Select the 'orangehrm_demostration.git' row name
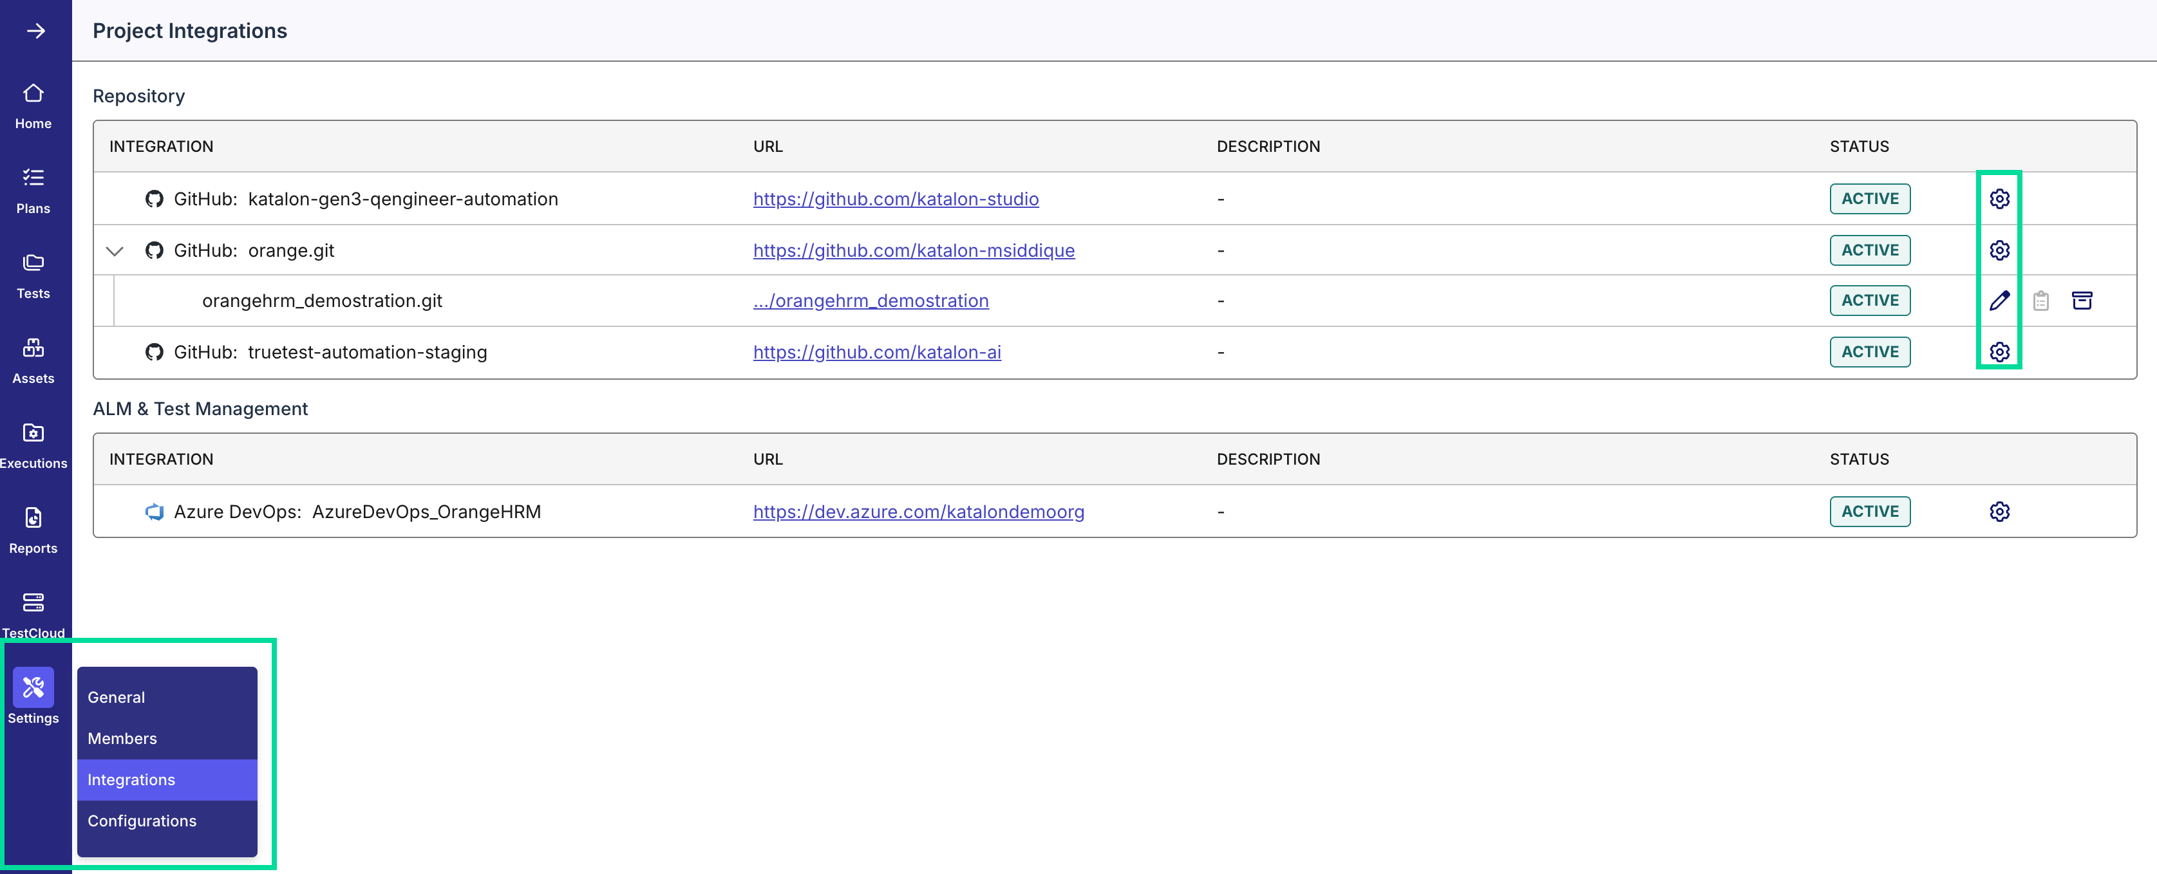The width and height of the screenshot is (2157, 874). coord(321,301)
